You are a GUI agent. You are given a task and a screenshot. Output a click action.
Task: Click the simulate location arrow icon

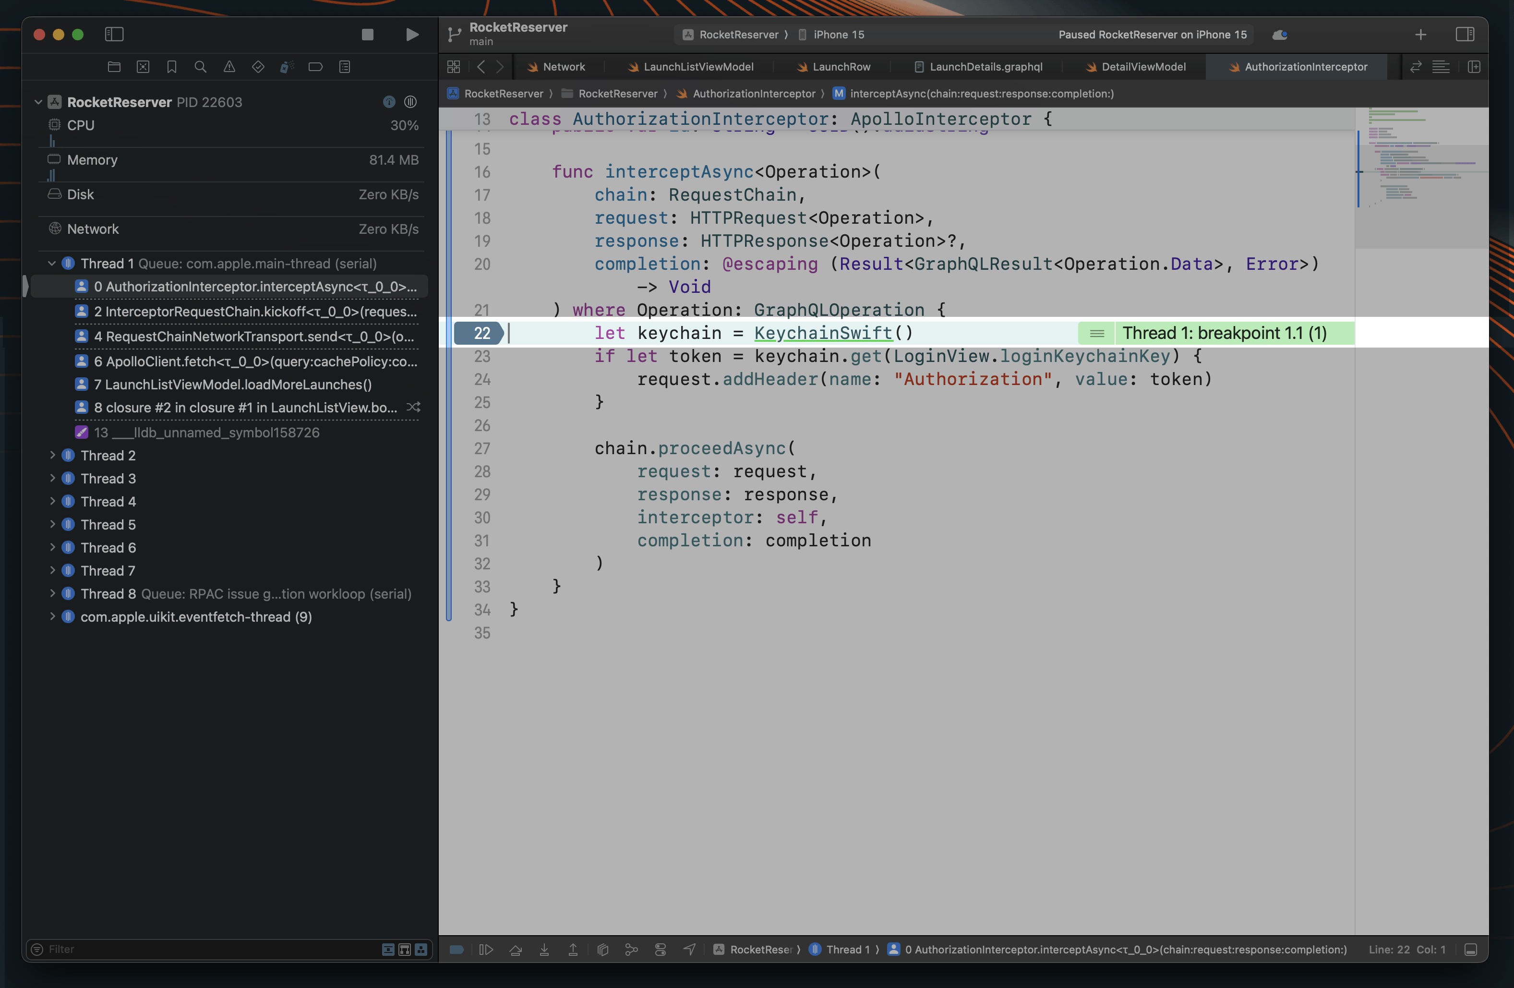pos(690,949)
